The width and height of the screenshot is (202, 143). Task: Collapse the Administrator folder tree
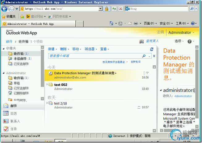[x=3, y=73]
